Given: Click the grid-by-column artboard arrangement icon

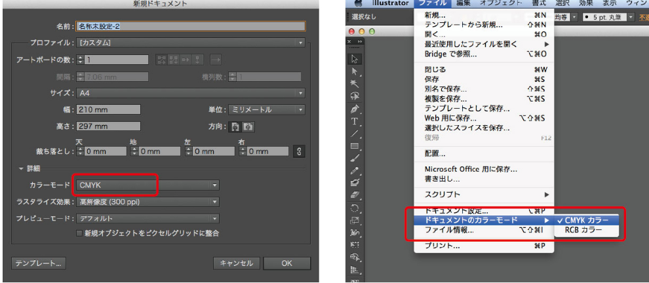Looking at the screenshot, I should tap(174, 60).
